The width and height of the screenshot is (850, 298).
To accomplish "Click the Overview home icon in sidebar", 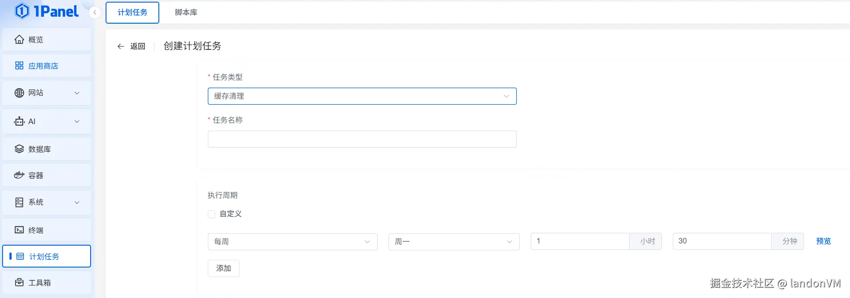I will pos(19,40).
